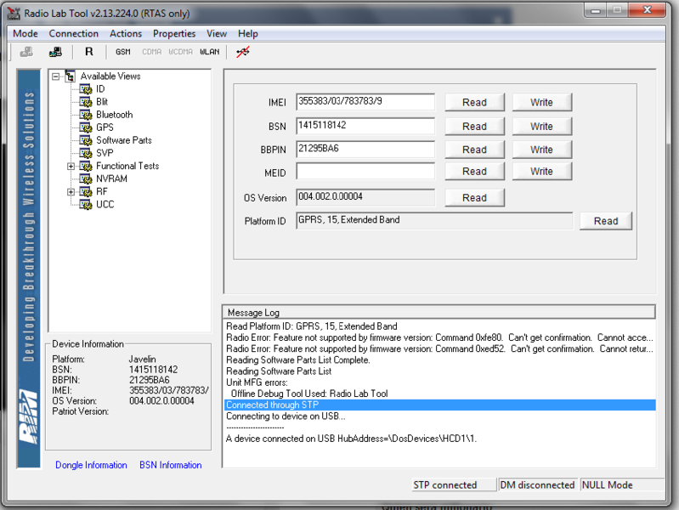
Task: Click the Message Log header
Action: click(x=439, y=313)
